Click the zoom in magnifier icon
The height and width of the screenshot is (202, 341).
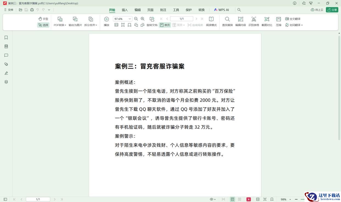142,19
